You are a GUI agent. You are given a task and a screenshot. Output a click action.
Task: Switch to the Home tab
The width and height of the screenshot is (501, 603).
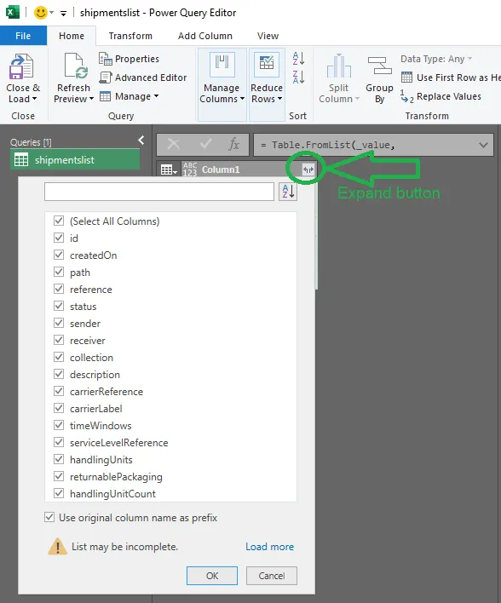pos(72,36)
